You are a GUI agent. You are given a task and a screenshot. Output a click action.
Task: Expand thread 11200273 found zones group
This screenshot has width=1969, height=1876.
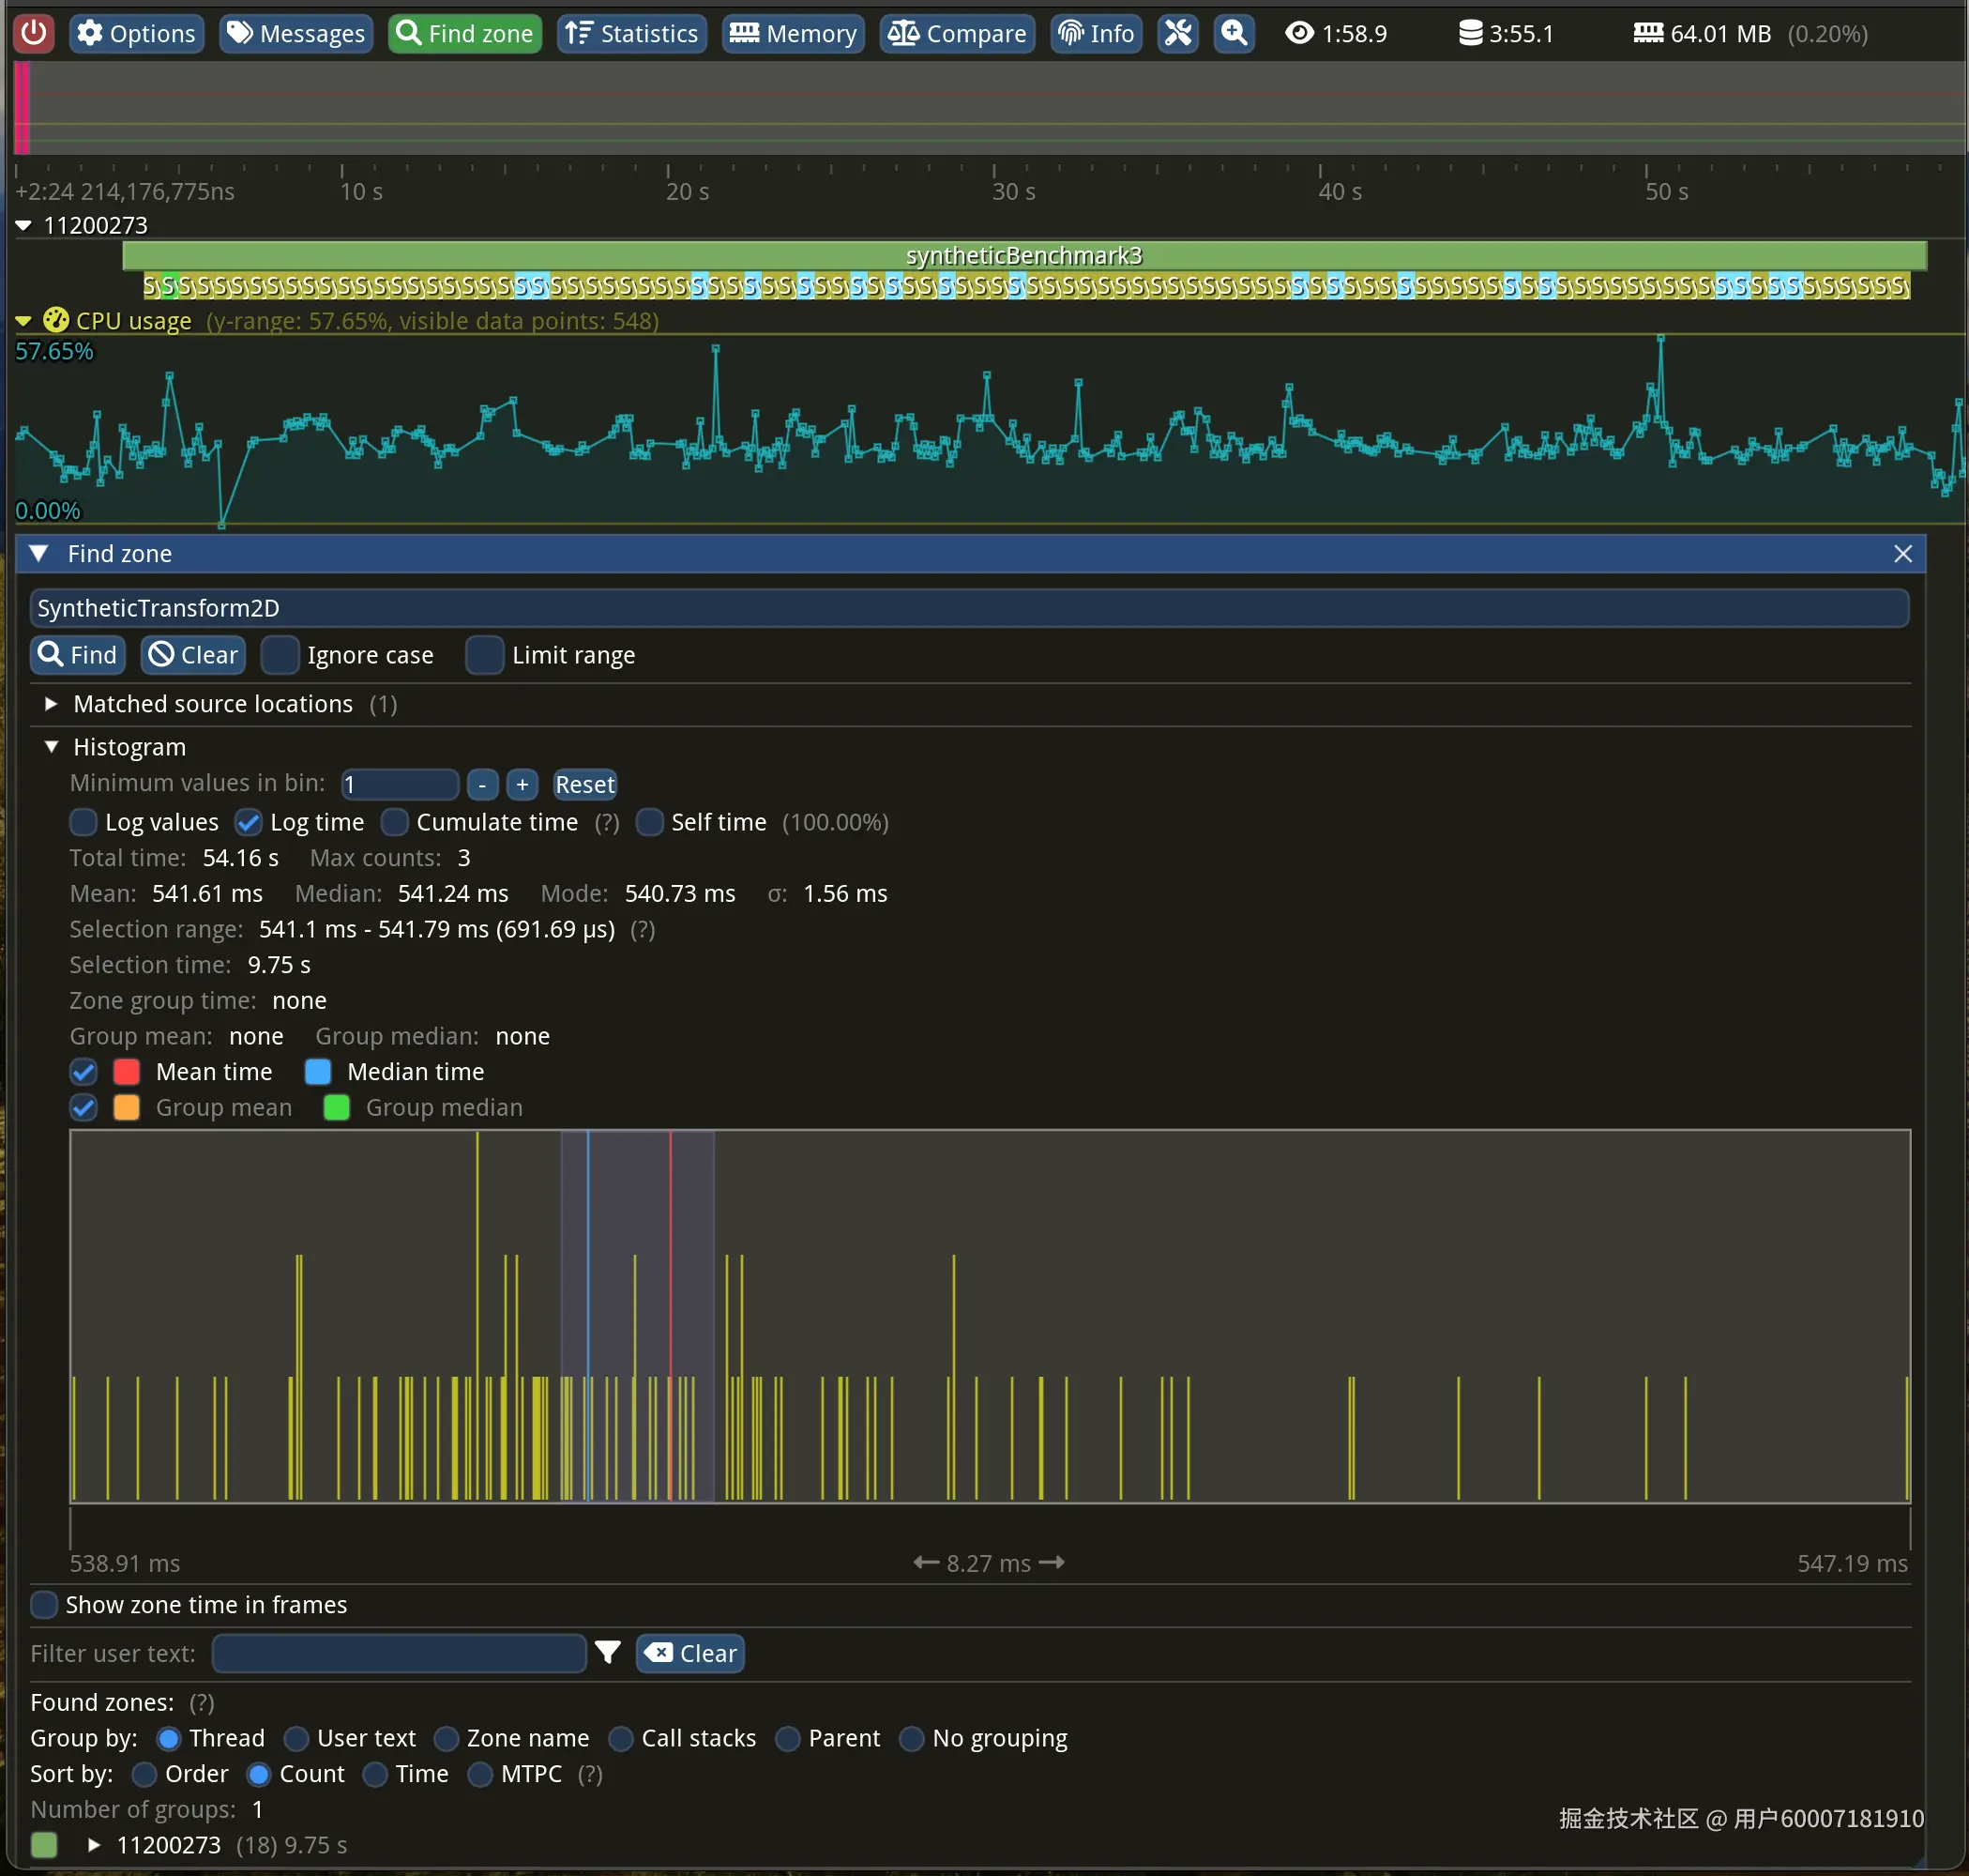click(x=94, y=1844)
